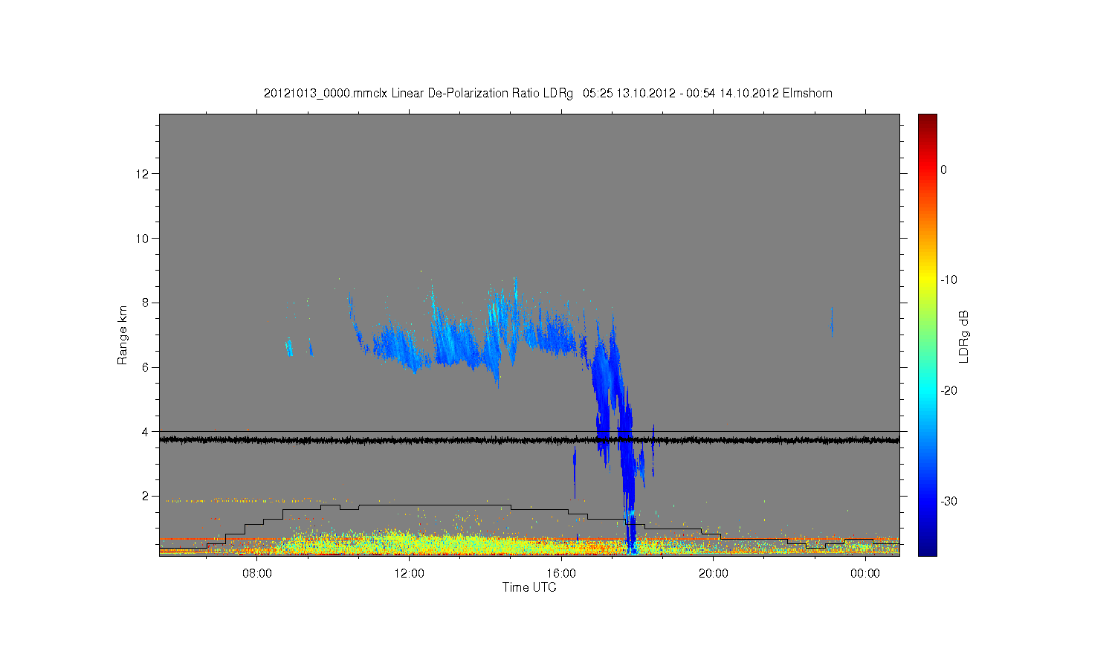Click the colorbar value 0
Viewport: 1115px width, 669px height.
coord(943,169)
